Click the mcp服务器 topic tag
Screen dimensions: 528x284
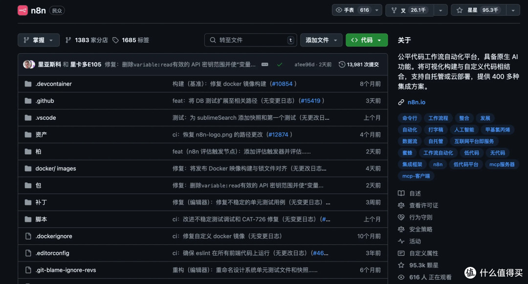pyautogui.click(x=502, y=165)
